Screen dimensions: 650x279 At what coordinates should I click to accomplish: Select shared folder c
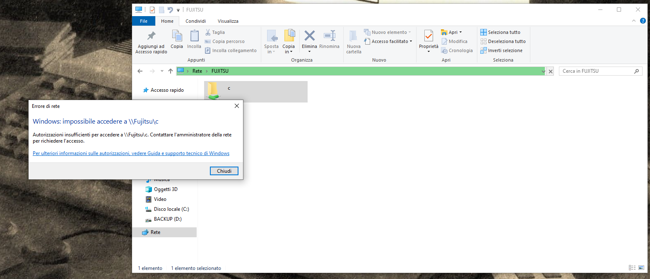point(256,91)
